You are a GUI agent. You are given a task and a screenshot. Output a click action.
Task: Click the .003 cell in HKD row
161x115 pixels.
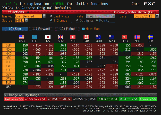[x=22, y=54]
